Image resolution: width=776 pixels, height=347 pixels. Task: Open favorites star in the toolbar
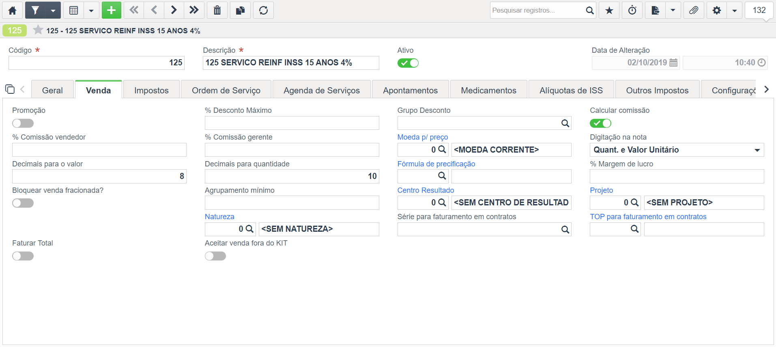(609, 10)
